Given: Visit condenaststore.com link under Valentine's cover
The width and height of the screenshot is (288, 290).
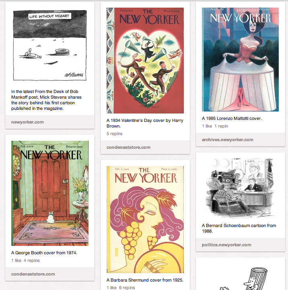Looking at the screenshot, I should tap(128, 147).
